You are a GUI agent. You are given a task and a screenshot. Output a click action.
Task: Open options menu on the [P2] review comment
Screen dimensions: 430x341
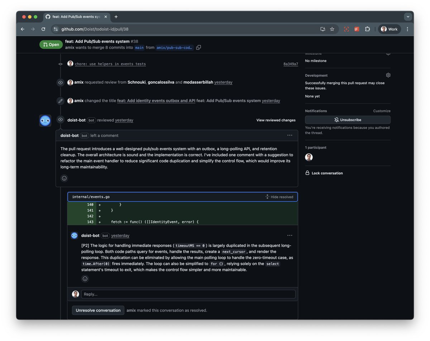(290, 235)
